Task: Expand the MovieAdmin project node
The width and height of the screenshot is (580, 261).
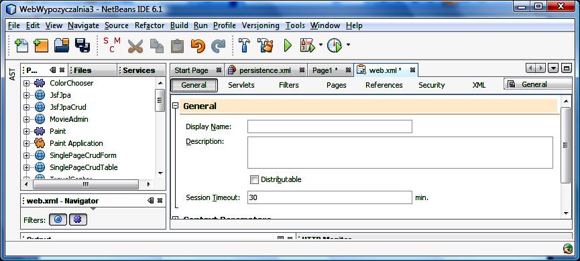Action: [26, 120]
